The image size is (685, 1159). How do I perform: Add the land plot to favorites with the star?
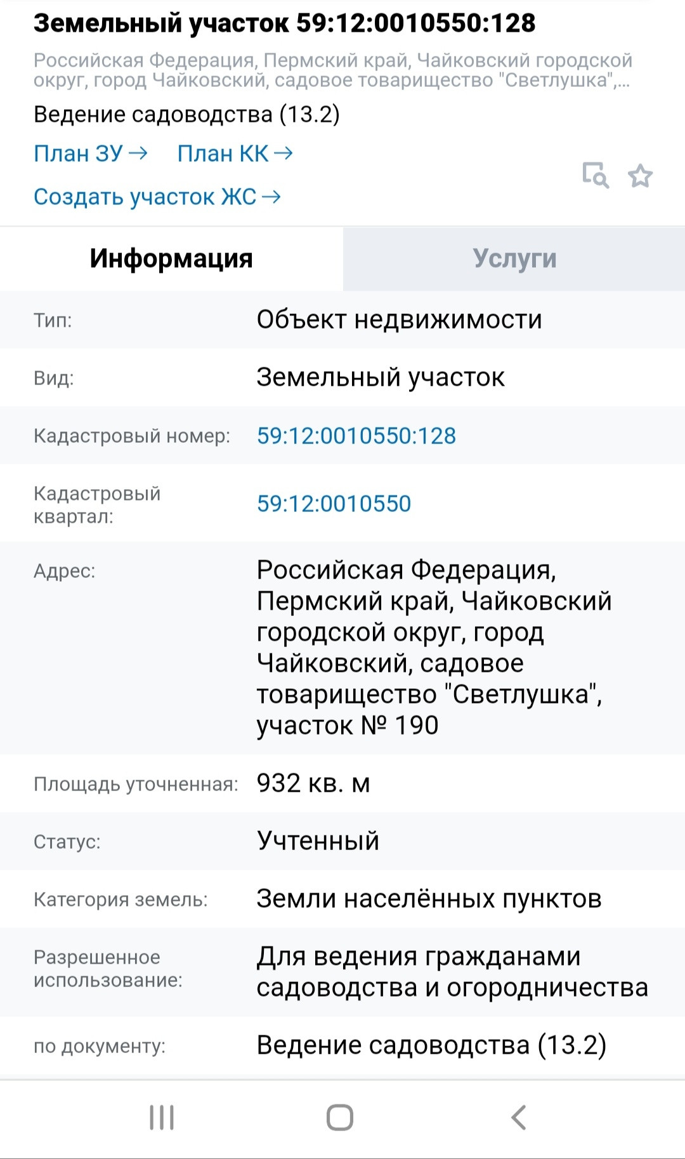[640, 176]
